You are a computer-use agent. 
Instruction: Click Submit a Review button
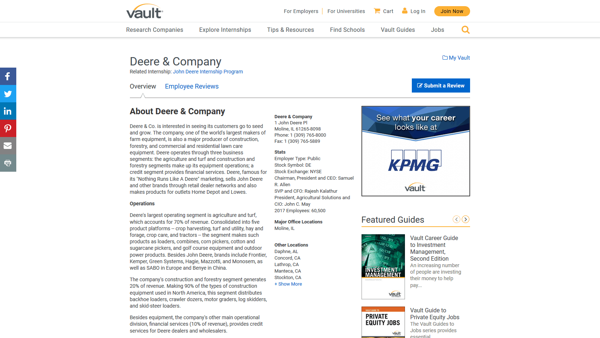441,86
